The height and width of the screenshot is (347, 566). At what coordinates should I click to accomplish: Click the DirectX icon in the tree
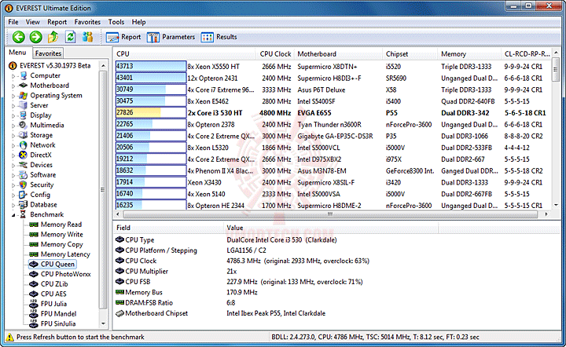[x=23, y=155]
